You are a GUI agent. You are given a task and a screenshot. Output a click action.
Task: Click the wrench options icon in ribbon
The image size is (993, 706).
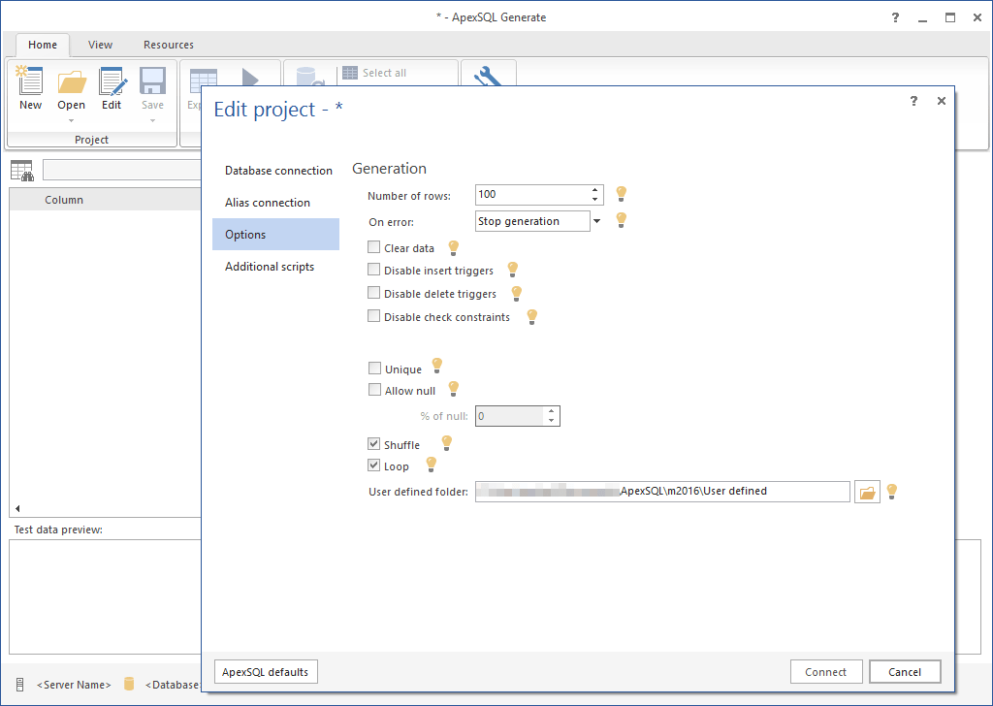click(x=487, y=76)
